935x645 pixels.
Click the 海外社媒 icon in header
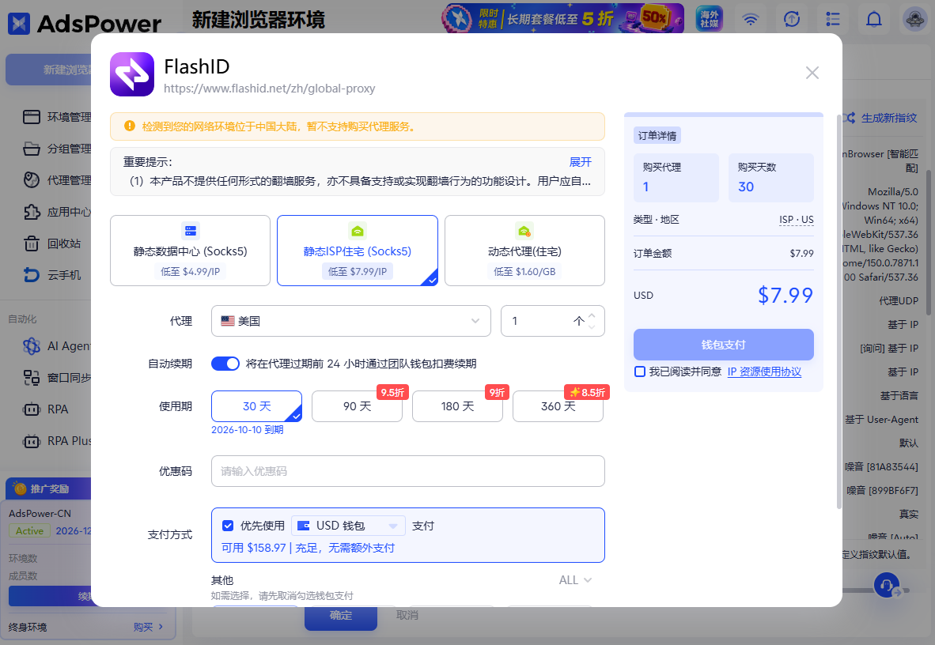click(709, 18)
